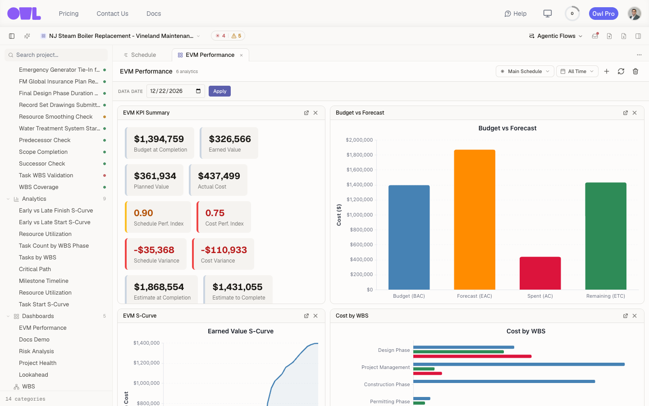This screenshot has width=649, height=406.
Task: Toggle the right sidebar panel
Action: tap(638, 36)
